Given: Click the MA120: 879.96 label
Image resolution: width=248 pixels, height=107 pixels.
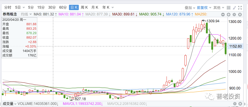Looking at the screenshot, I should click(x=180, y=14).
